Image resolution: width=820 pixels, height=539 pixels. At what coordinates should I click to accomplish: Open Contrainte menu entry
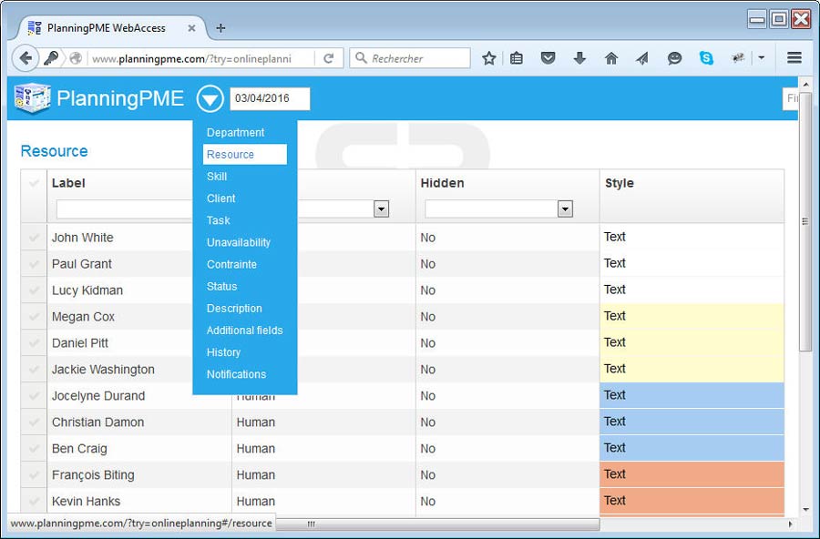coord(231,265)
